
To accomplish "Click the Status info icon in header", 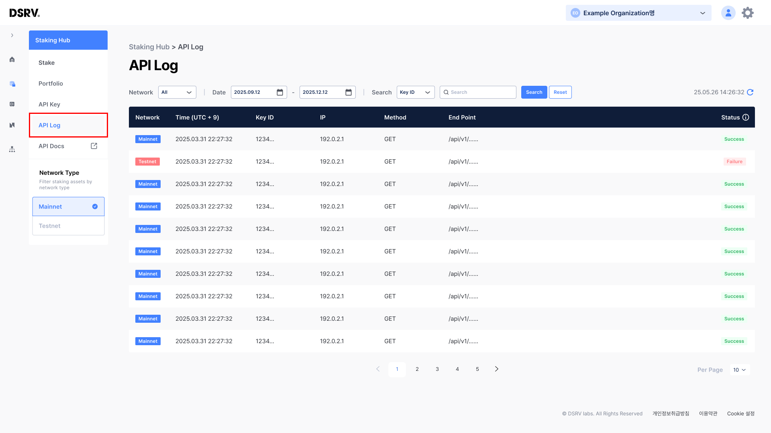I will (x=746, y=117).
